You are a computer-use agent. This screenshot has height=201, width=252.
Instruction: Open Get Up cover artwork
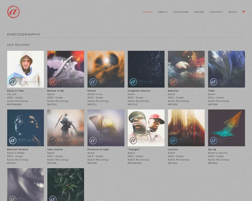[227, 128]
